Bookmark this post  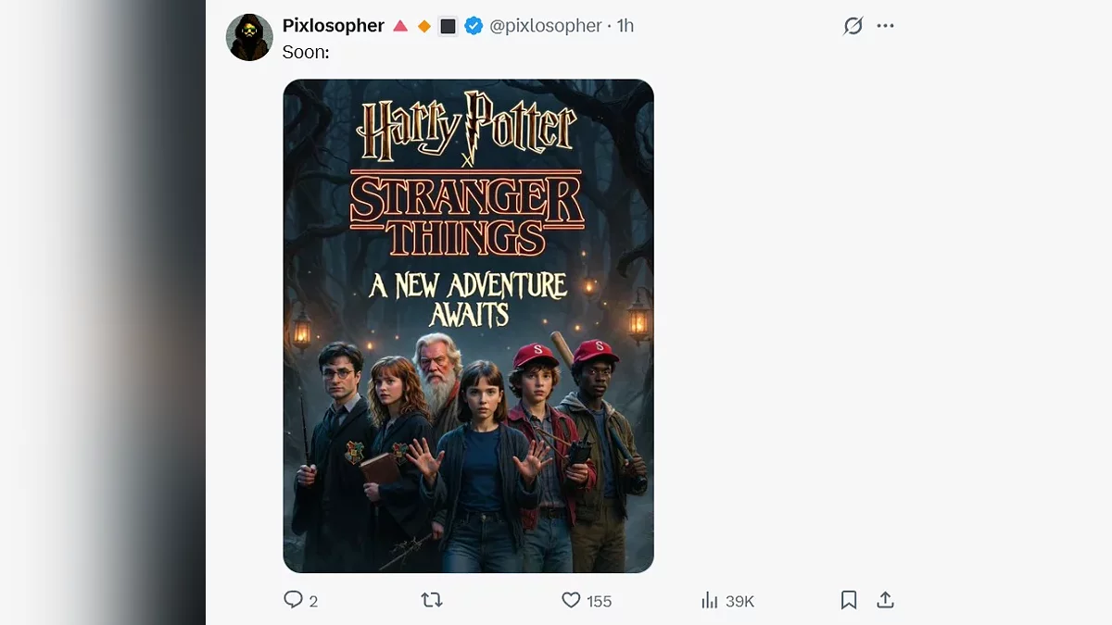click(849, 600)
